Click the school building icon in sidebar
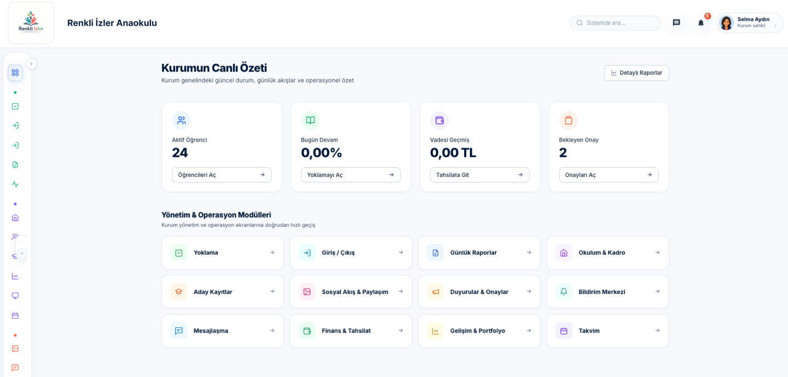 click(15, 217)
